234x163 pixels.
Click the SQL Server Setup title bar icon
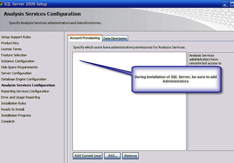[x=1, y=4]
